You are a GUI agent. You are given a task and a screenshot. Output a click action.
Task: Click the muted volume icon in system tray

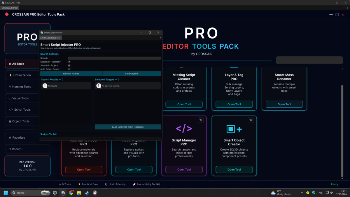pos(332,193)
